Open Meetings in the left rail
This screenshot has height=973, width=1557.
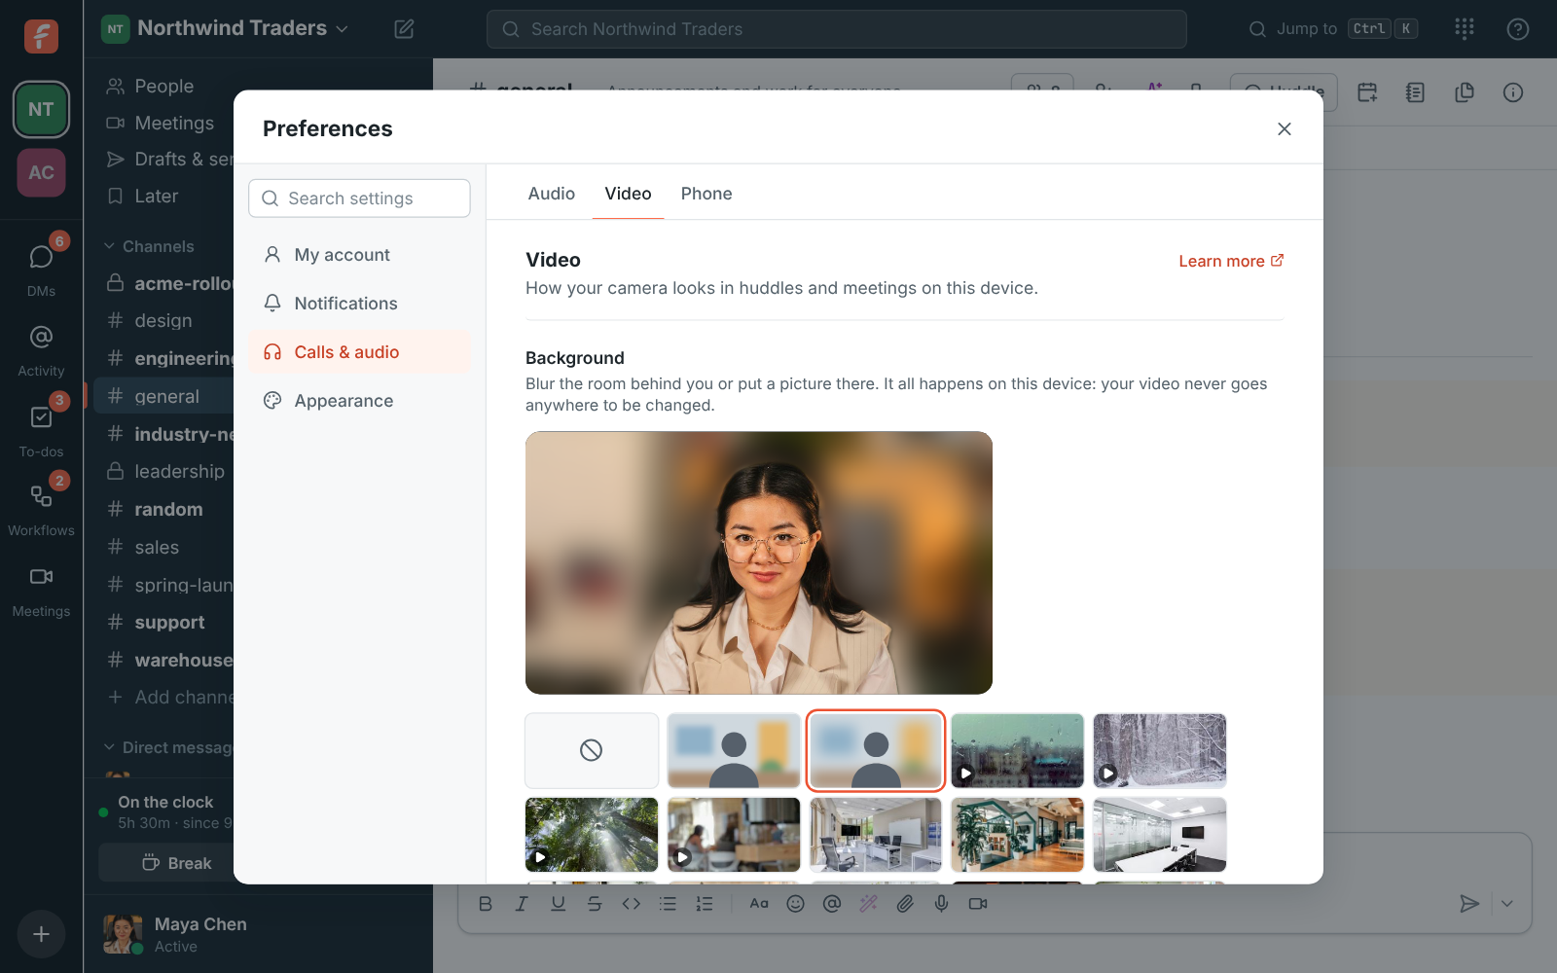(41, 589)
